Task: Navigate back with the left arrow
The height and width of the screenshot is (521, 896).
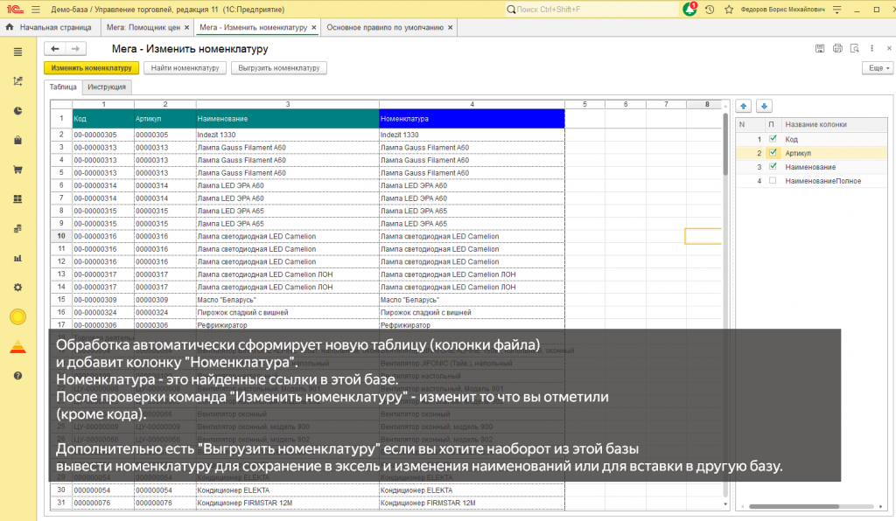Action: 55,49
